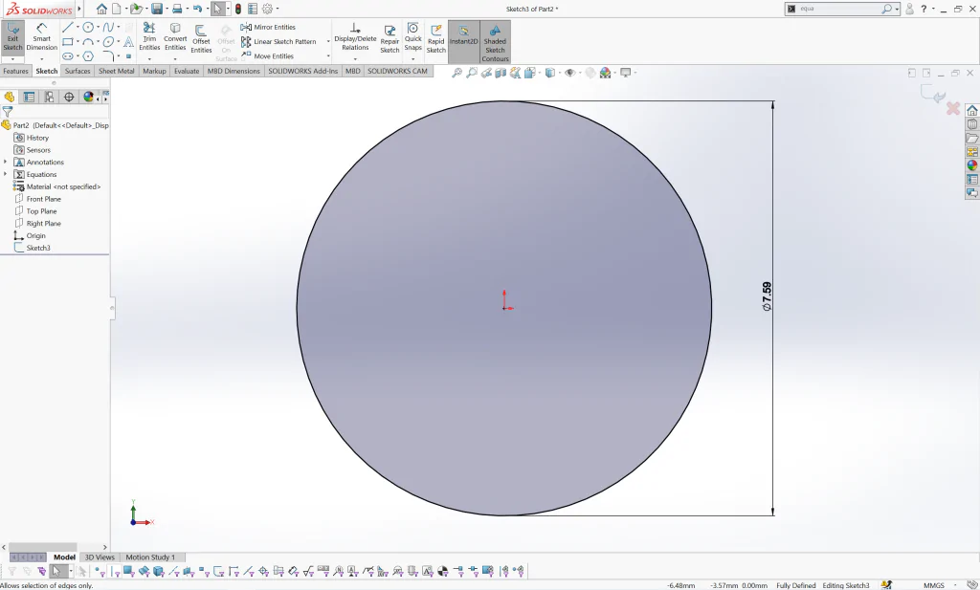Open the Sheet Metal tab
This screenshot has height=590, width=980.
(x=116, y=71)
